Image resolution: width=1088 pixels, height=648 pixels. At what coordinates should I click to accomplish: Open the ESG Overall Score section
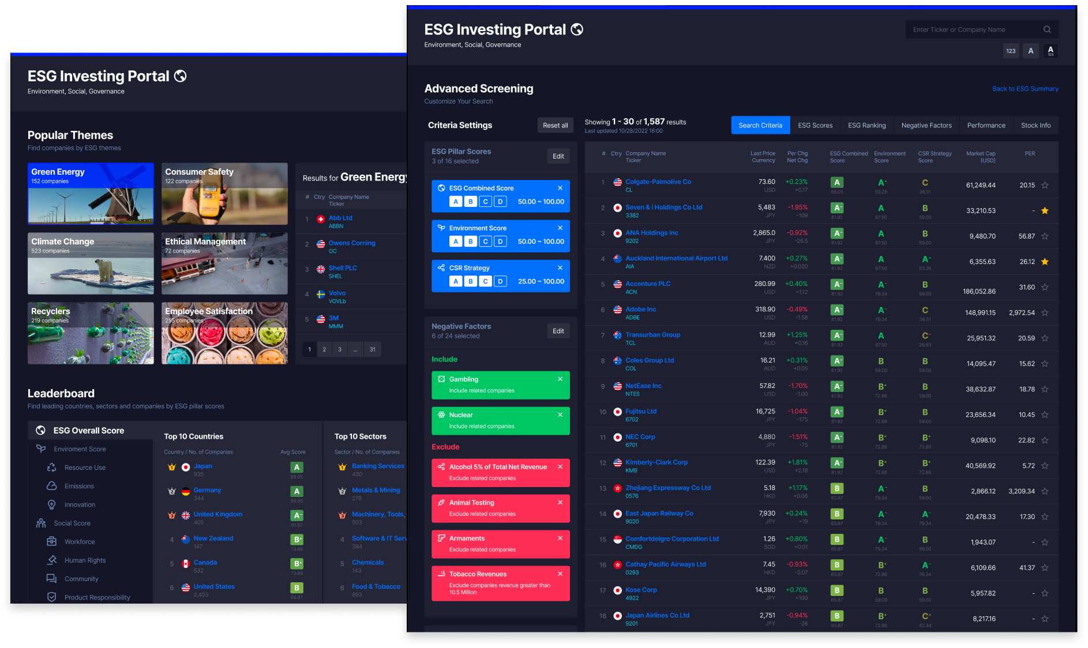pyautogui.click(x=88, y=430)
